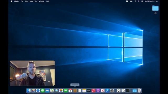Open the File menu
This screenshot has height=94, width=168.
click(22, 1)
